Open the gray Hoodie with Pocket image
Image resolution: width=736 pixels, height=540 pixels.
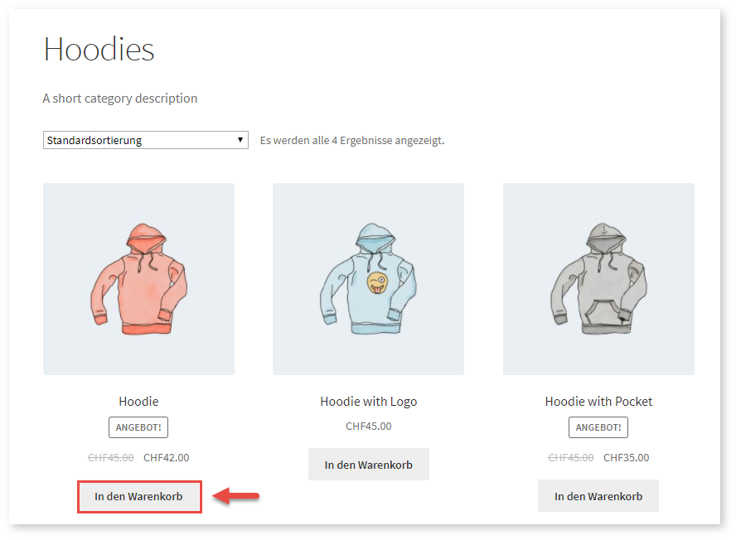coord(598,279)
